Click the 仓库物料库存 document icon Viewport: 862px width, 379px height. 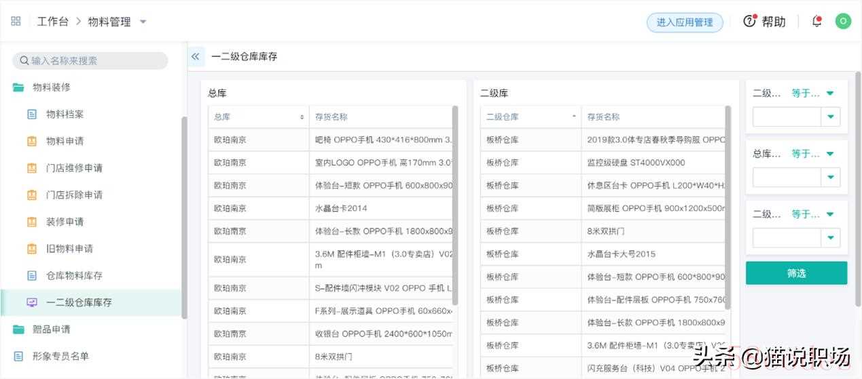coord(32,275)
